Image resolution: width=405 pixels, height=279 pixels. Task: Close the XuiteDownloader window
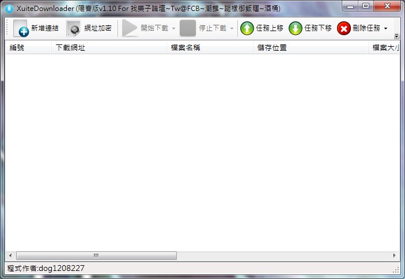click(x=387, y=6)
